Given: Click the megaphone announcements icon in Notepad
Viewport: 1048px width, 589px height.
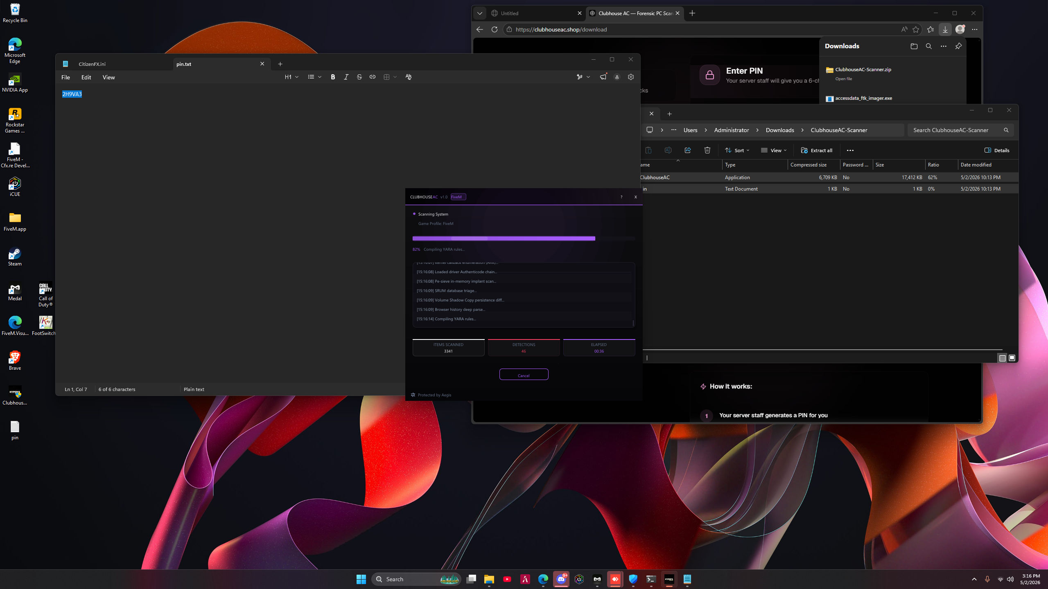Looking at the screenshot, I should 603,77.
